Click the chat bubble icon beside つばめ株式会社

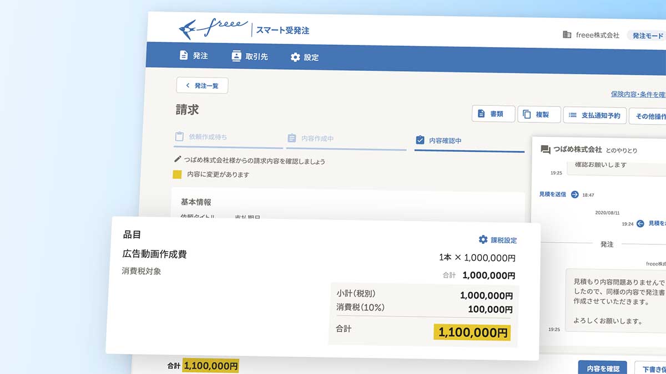545,150
